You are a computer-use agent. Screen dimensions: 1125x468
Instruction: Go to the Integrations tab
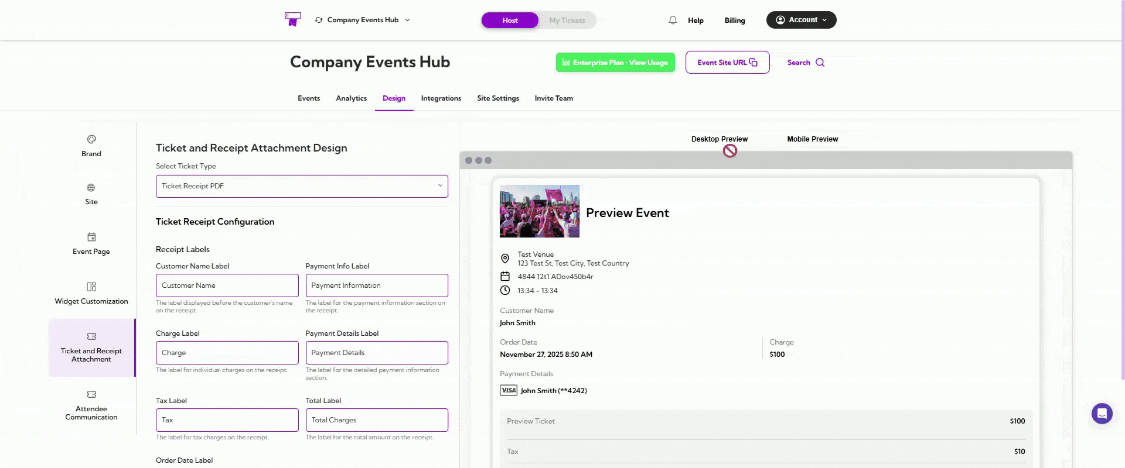[441, 98]
